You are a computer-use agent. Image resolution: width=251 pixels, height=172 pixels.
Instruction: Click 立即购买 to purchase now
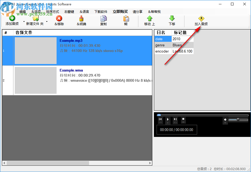(120, 12)
